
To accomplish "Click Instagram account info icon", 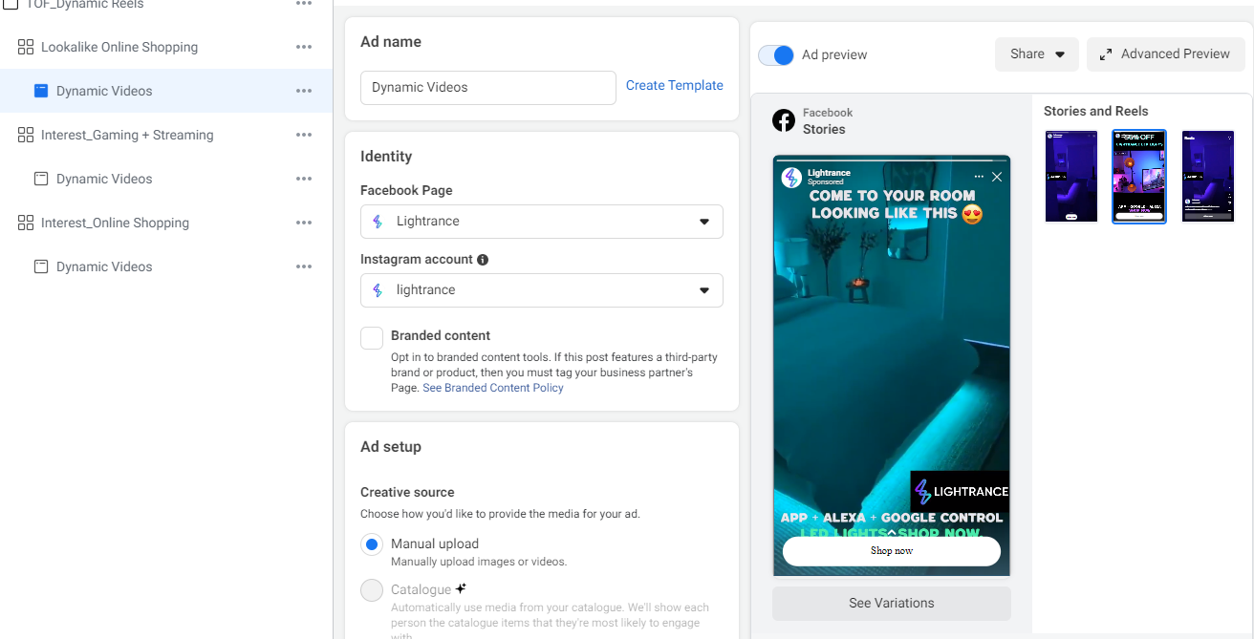I will [x=483, y=260].
